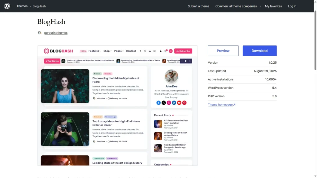Click John Doe profile avatar
Screen dimensions: 317x178
point(171,76)
